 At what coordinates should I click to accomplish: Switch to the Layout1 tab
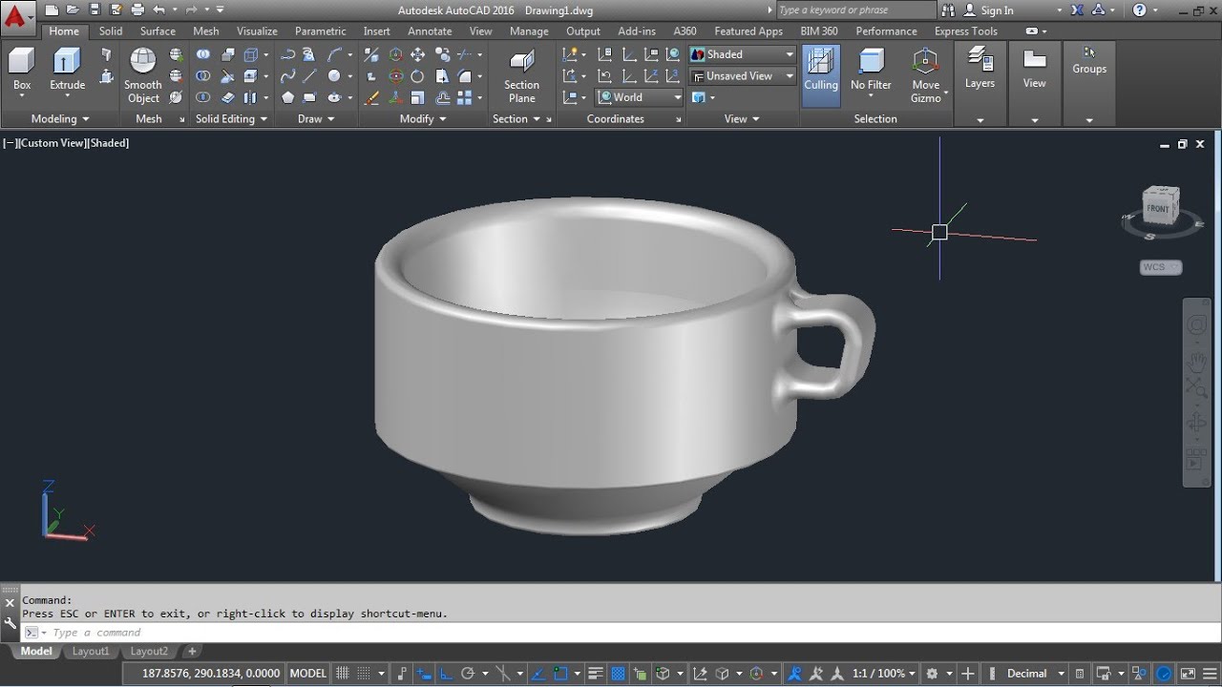[91, 652]
